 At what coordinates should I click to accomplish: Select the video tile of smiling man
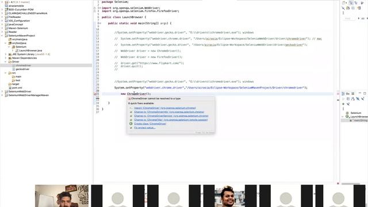click(229, 195)
